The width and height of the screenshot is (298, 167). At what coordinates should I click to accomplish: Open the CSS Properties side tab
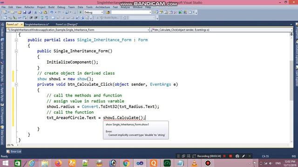point(2,114)
